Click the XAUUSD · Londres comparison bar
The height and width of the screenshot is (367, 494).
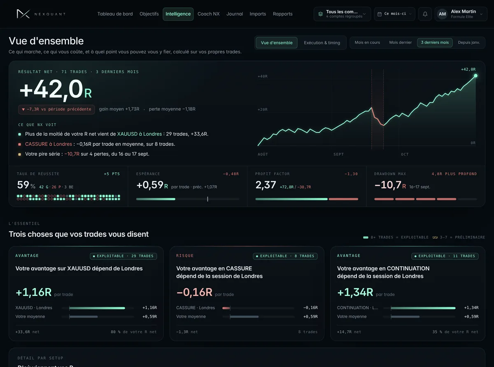(98, 308)
